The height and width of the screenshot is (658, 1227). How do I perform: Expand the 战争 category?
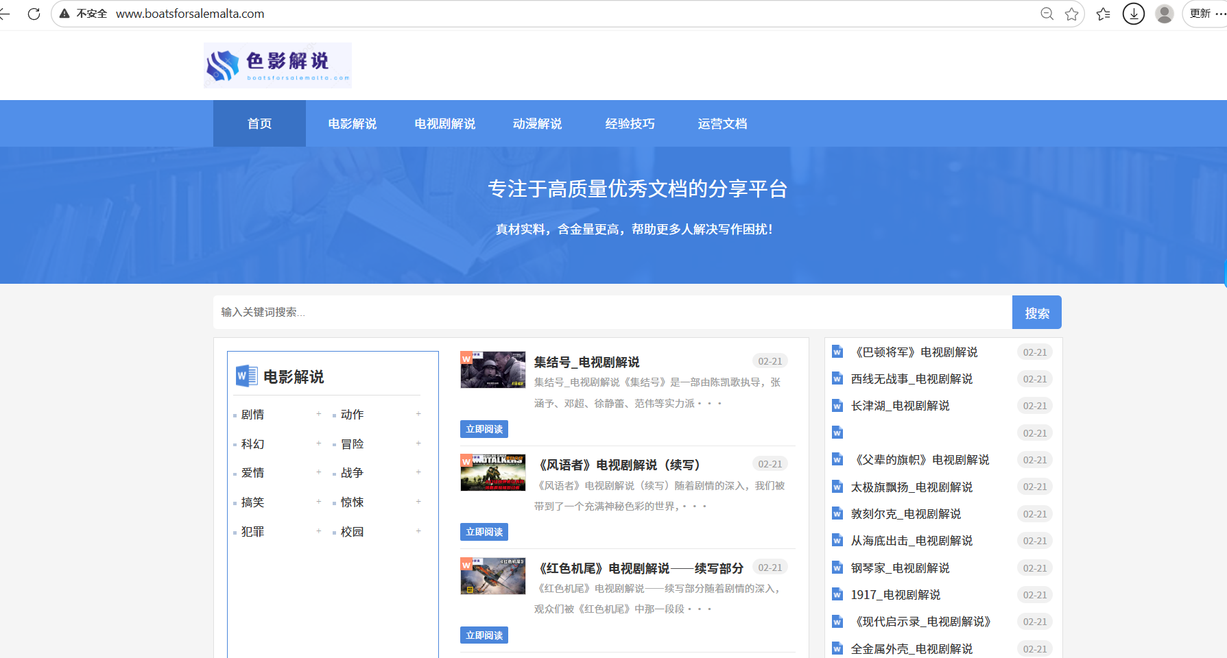(418, 472)
